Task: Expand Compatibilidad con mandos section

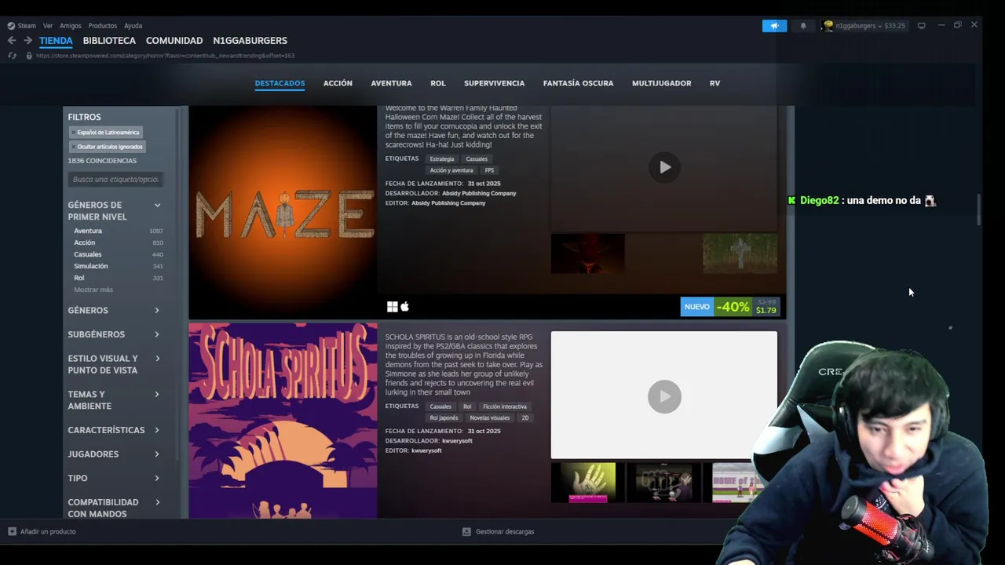Action: (157, 502)
